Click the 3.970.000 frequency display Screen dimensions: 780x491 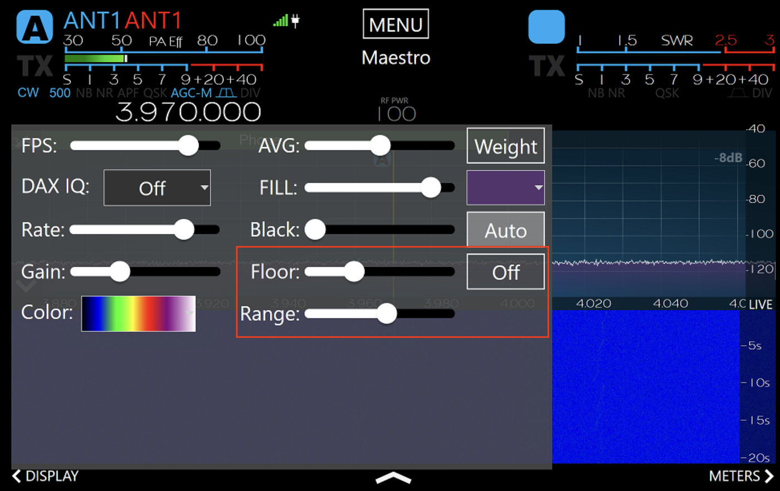pos(188,112)
